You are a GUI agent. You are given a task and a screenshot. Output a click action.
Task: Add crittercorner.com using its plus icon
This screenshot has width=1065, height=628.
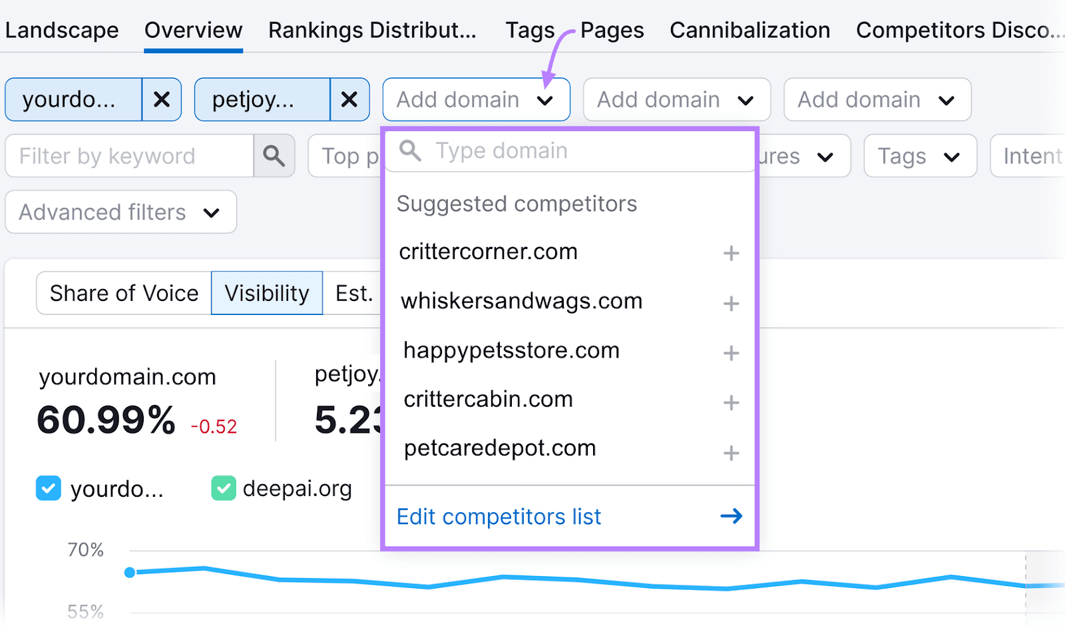[731, 253]
